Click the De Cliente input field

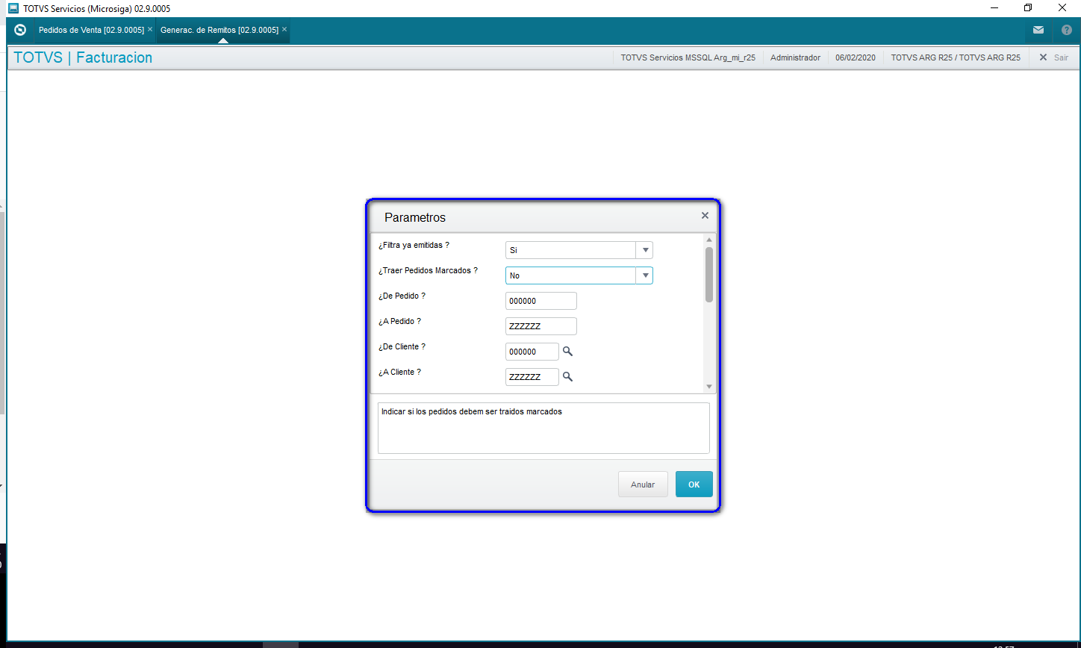click(x=532, y=352)
